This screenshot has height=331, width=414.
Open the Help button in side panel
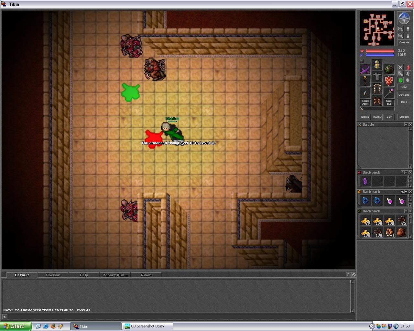pos(404,102)
